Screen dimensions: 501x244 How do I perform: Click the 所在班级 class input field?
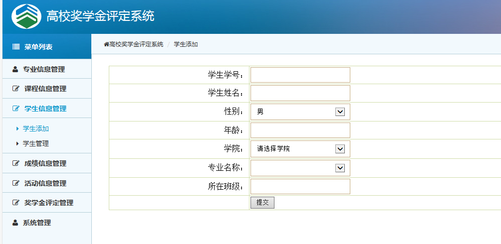click(300, 187)
